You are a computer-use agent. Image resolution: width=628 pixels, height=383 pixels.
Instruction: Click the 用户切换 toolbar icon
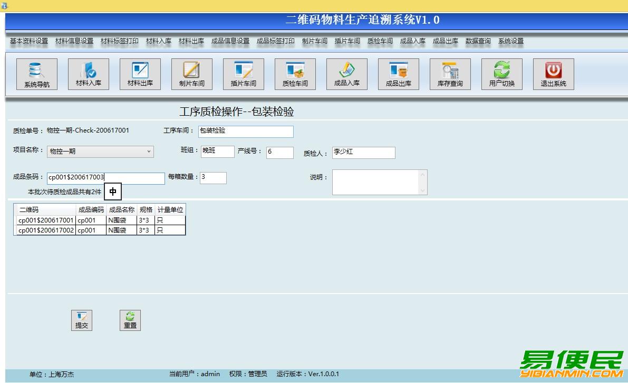pos(501,74)
